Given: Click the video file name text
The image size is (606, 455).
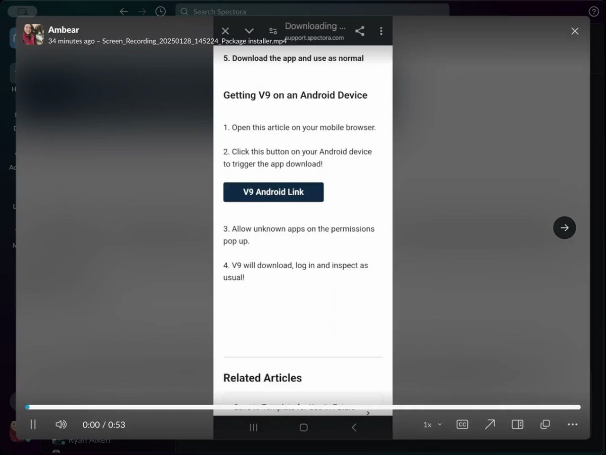Looking at the screenshot, I should pos(195,41).
